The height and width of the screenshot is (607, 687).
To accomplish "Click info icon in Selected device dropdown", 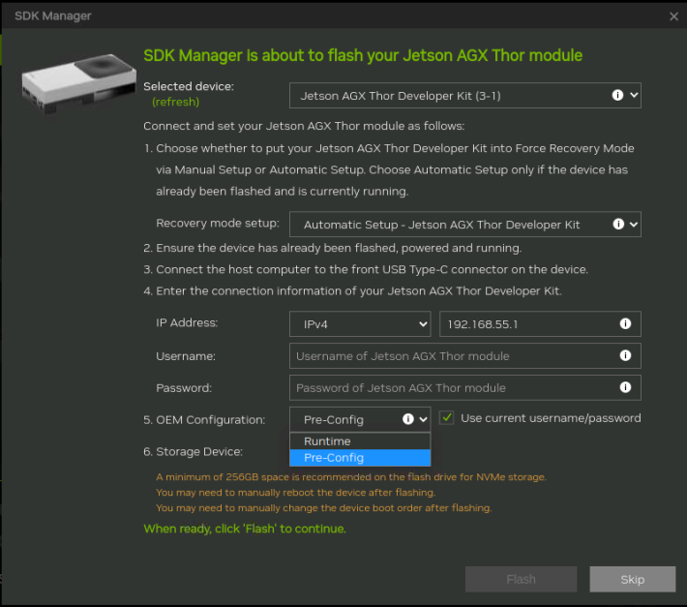I will pos(617,95).
